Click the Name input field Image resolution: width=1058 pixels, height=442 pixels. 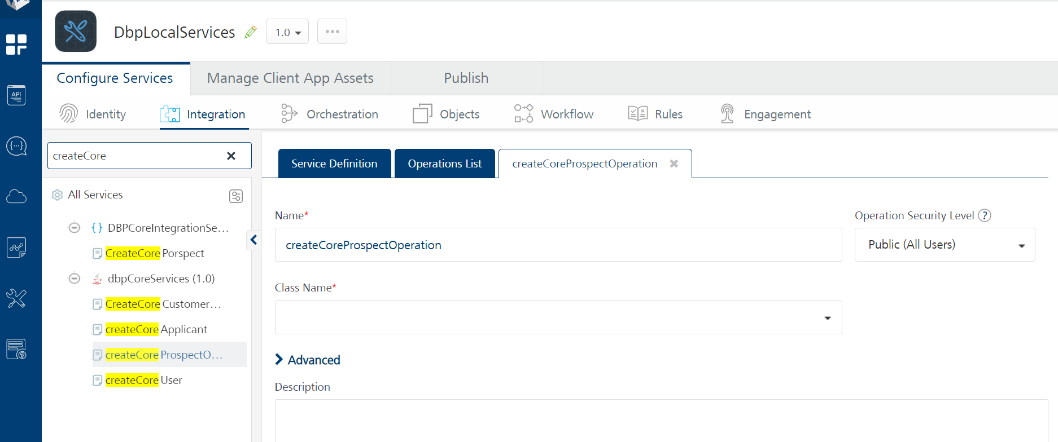coord(558,245)
